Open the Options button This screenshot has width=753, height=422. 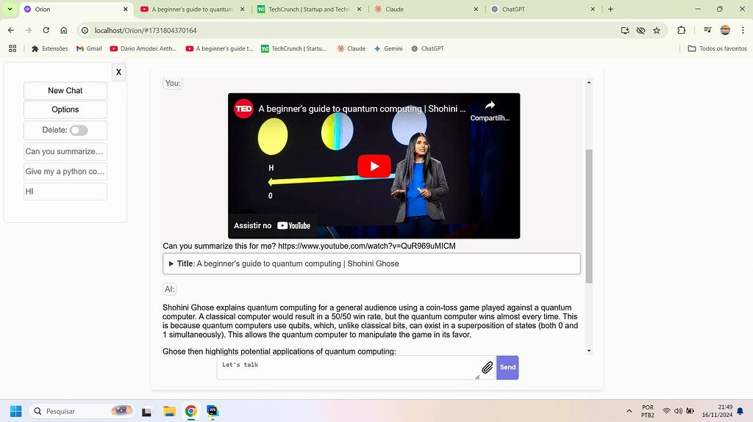65,109
